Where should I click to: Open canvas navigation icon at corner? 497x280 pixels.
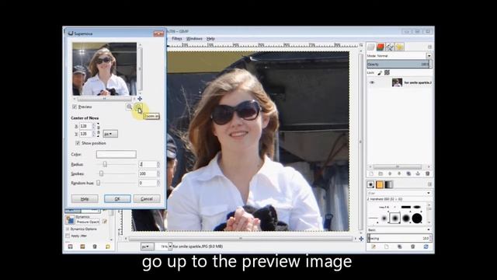[x=361, y=239]
